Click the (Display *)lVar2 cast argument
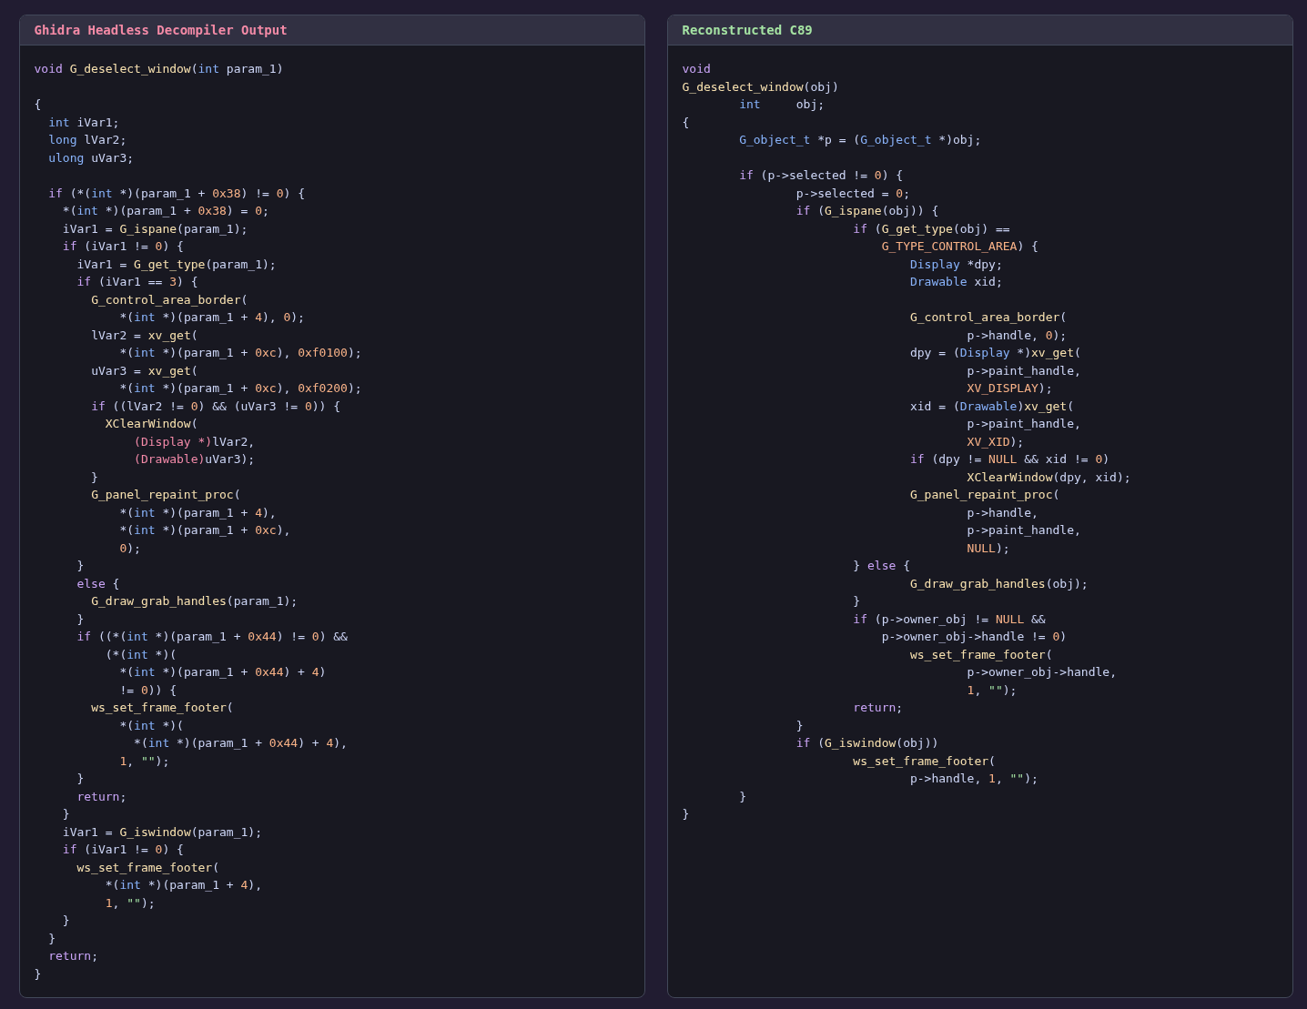 [194, 442]
